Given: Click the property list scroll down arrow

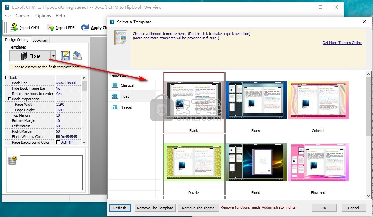Looking at the screenshot, I should 84,142.
